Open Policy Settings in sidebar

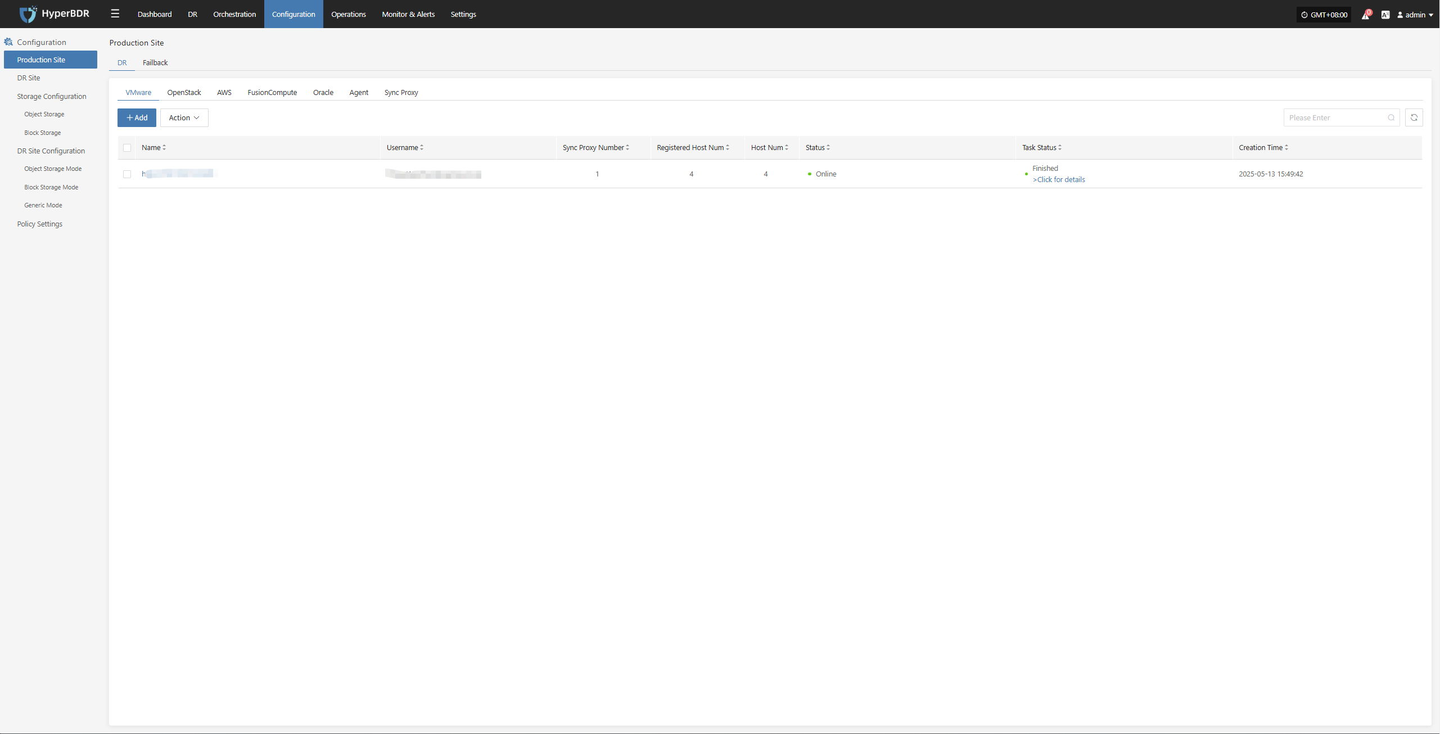[40, 224]
